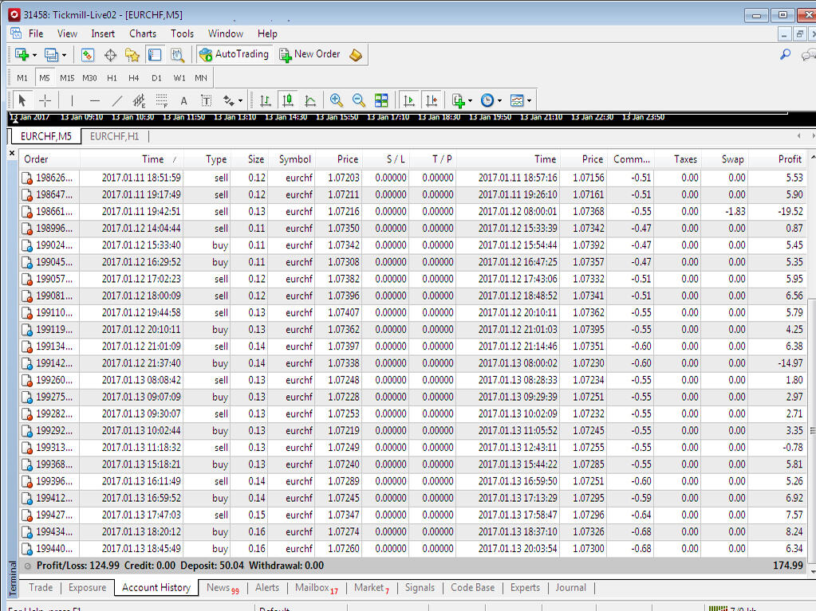816x611 pixels.
Task: Sort history by the Symbol column header
Action: click(294, 159)
